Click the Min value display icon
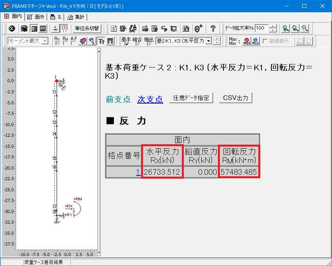This screenshot has height=266, width=332. (x=256, y=41)
